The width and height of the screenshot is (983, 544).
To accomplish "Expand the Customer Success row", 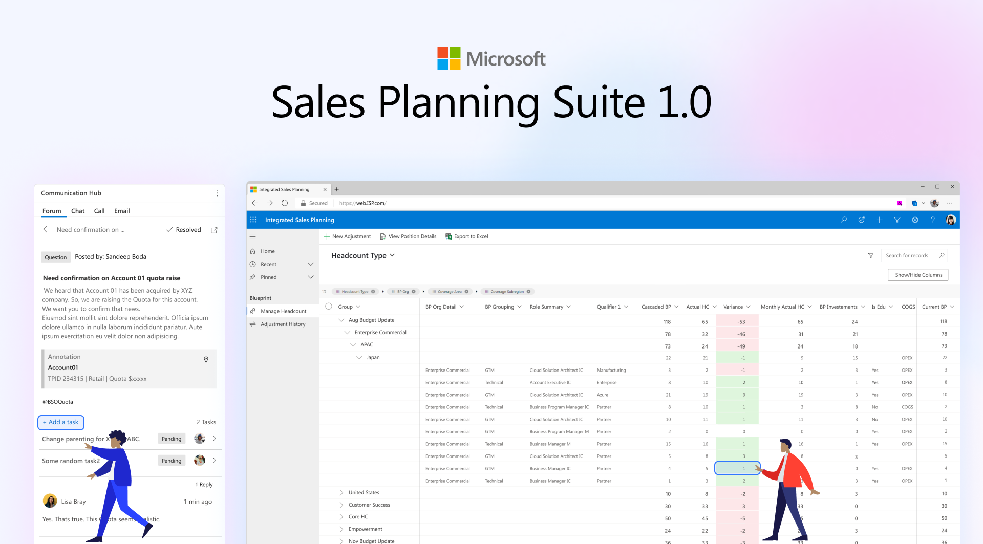I will (x=341, y=505).
